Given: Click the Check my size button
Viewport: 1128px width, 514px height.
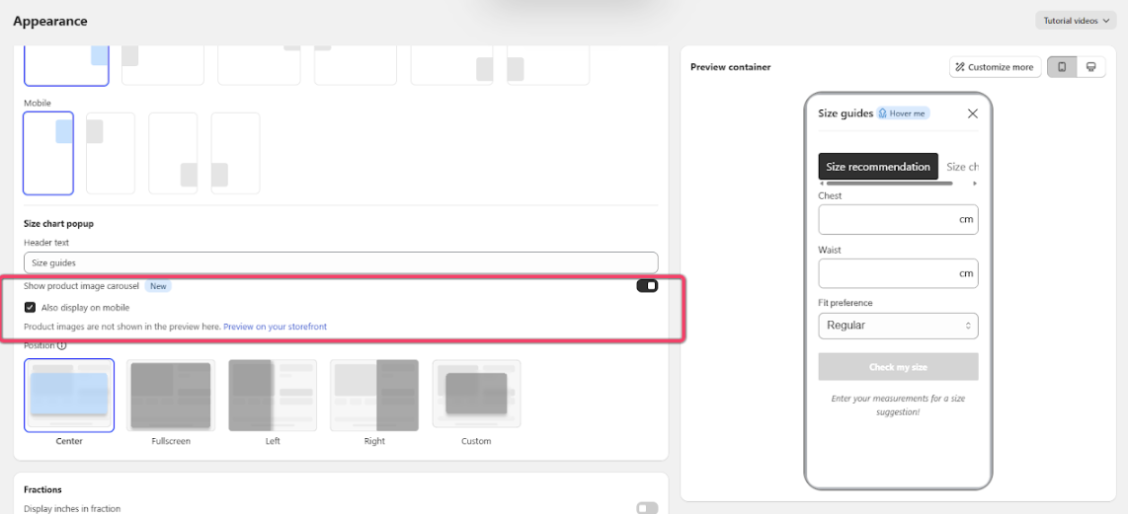Looking at the screenshot, I should [898, 367].
